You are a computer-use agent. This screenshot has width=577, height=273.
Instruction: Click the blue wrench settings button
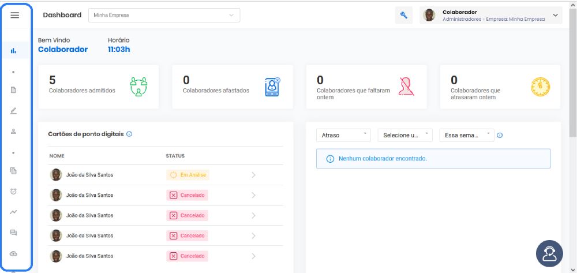click(404, 16)
